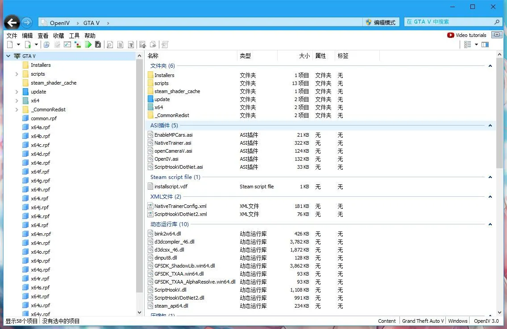Click the 编辑模式 edit mode button
Image resolution: width=507 pixels, height=329 pixels.
click(381, 22)
